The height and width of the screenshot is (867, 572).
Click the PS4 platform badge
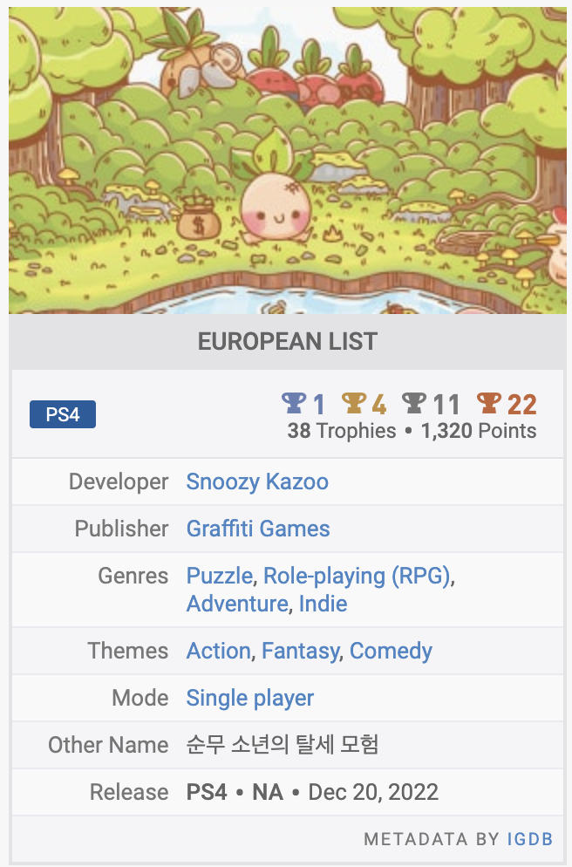point(63,414)
